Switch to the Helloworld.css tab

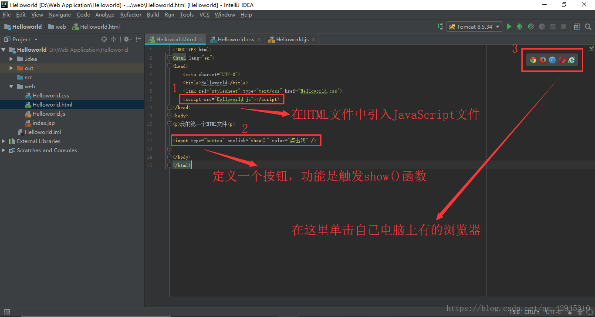[x=236, y=39]
